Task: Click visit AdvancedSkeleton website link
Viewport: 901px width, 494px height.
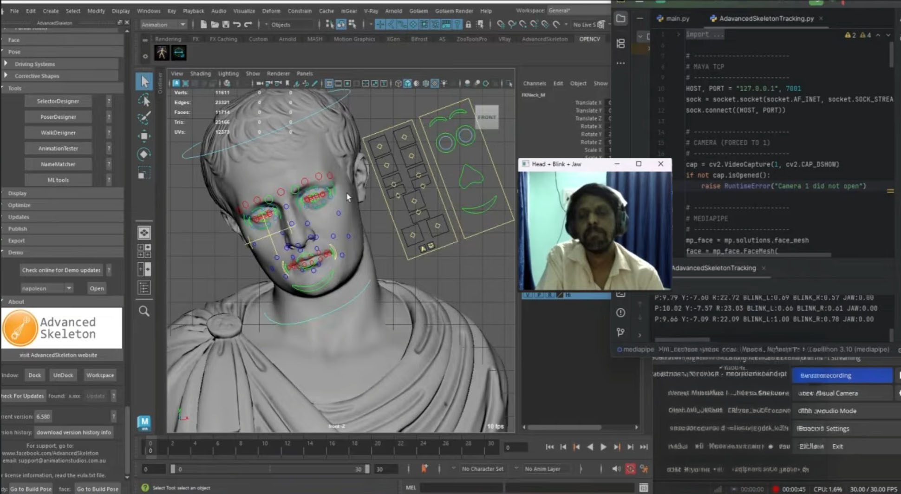Action: [59, 355]
